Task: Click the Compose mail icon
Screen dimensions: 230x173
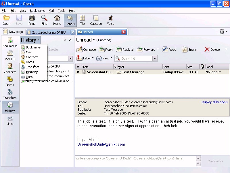Action: click(x=80, y=50)
